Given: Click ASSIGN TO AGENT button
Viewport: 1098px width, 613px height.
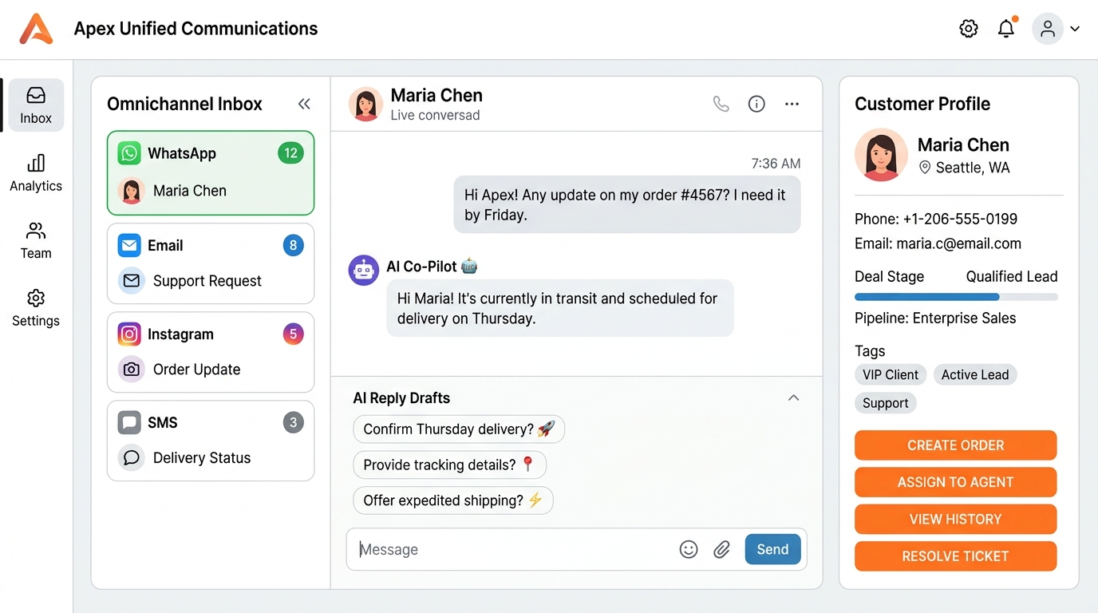Looking at the screenshot, I should pyautogui.click(x=956, y=482).
